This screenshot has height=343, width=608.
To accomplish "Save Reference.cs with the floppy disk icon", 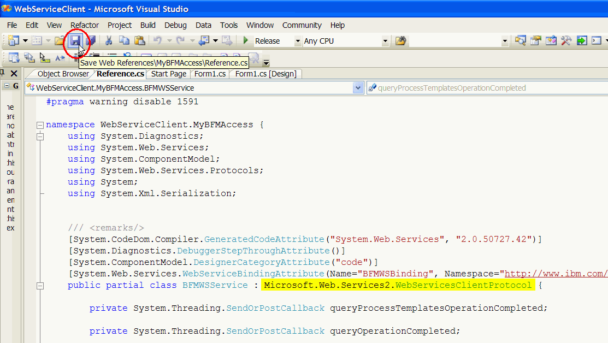I will pyautogui.click(x=75, y=41).
